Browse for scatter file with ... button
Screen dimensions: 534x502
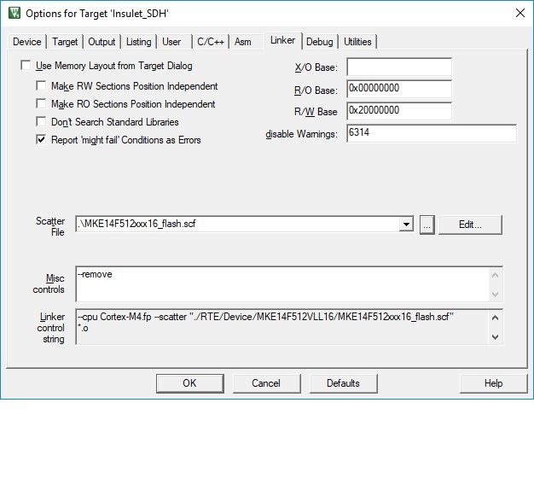click(x=427, y=225)
